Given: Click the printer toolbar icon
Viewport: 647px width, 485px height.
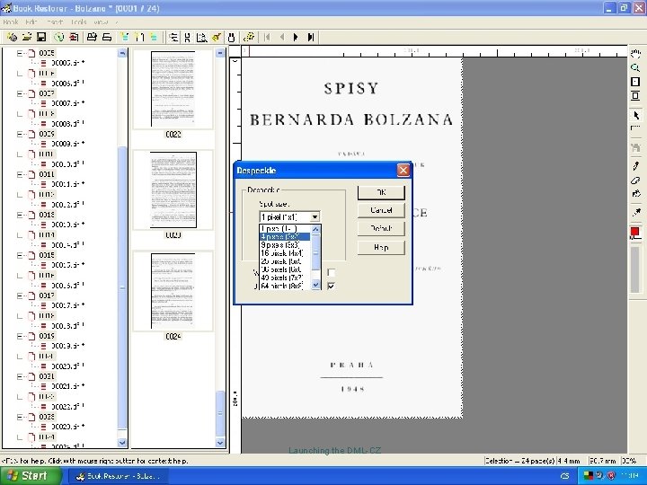Looking at the screenshot, I should point(92,37).
